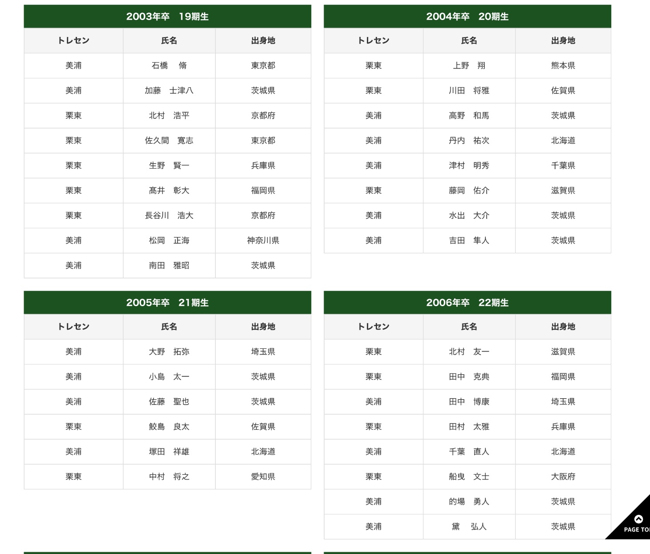Click the 2004年卒 20期生 table header
Screen dimensions: 650x554
(x=467, y=16)
